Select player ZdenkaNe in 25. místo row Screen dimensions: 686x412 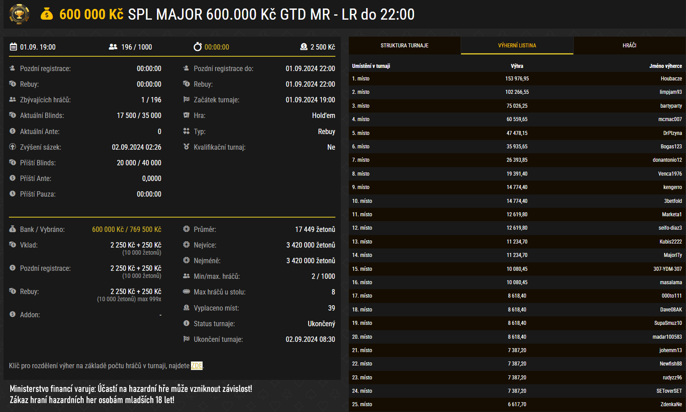671,404
